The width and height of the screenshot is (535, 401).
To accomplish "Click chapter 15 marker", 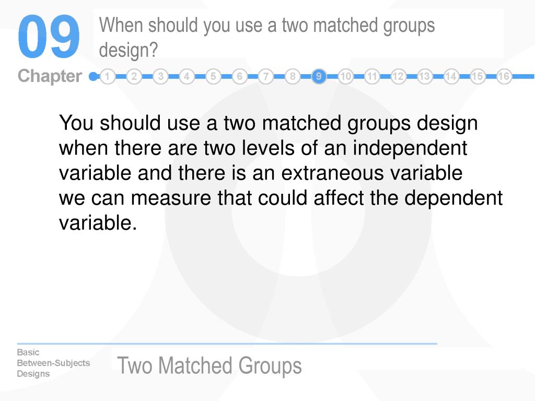I will click(x=478, y=76).
